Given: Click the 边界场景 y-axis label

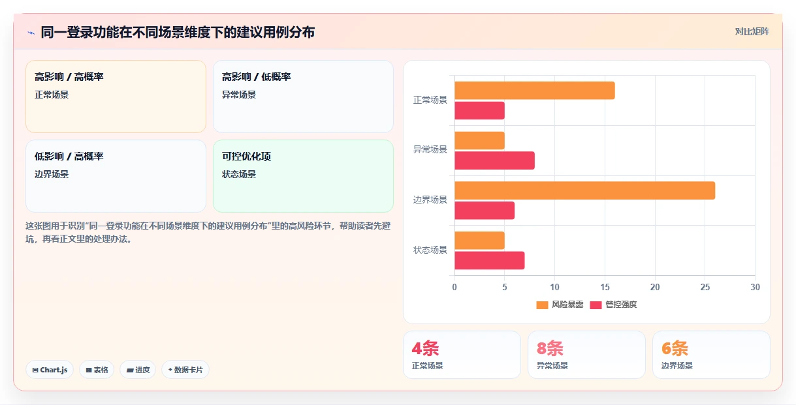Looking at the screenshot, I should [430, 200].
